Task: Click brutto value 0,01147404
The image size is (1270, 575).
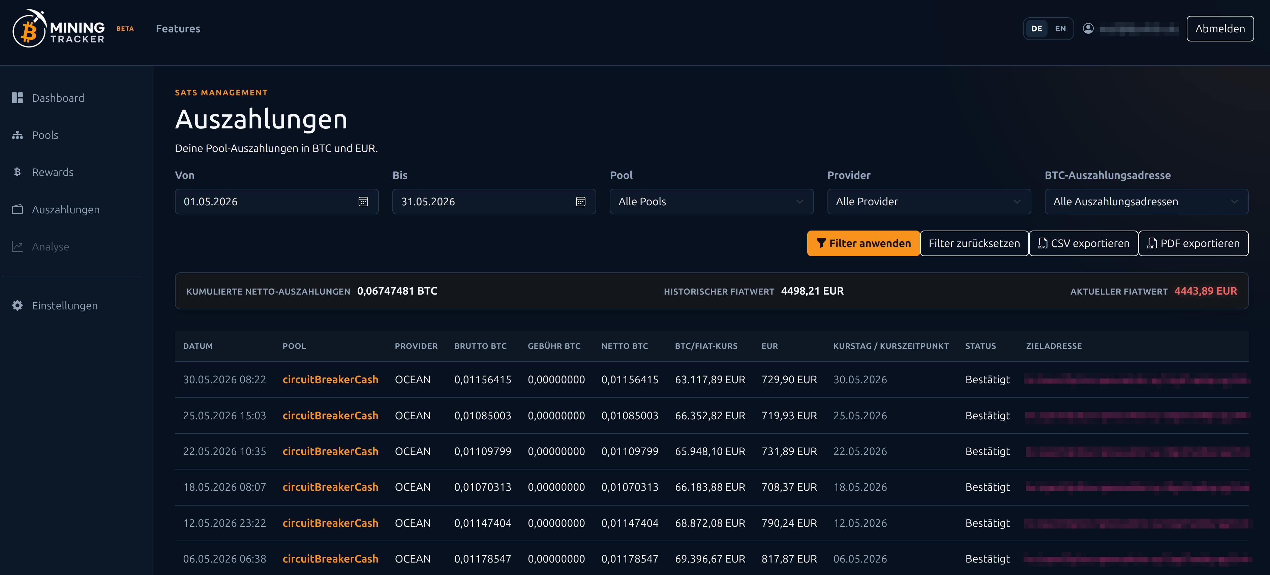Action: [483, 523]
